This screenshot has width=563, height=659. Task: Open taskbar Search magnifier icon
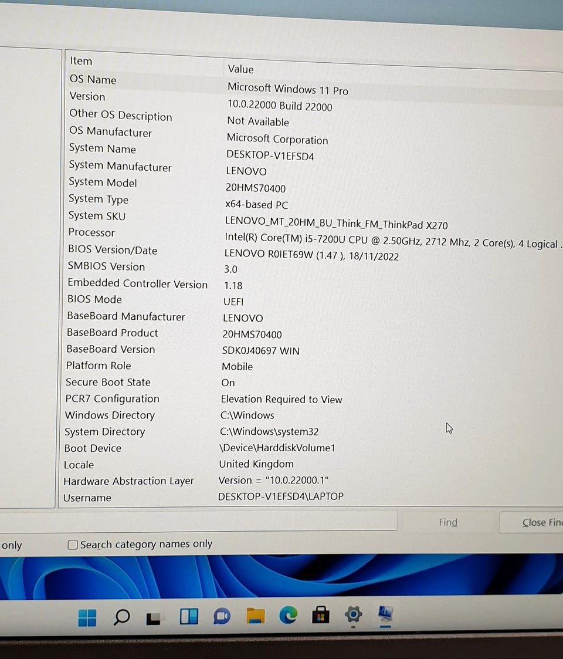(122, 617)
